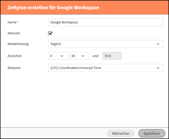Screen dimensions: 169x139
Task: Click the Abbrechen button
Action: click(x=120, y=133)
